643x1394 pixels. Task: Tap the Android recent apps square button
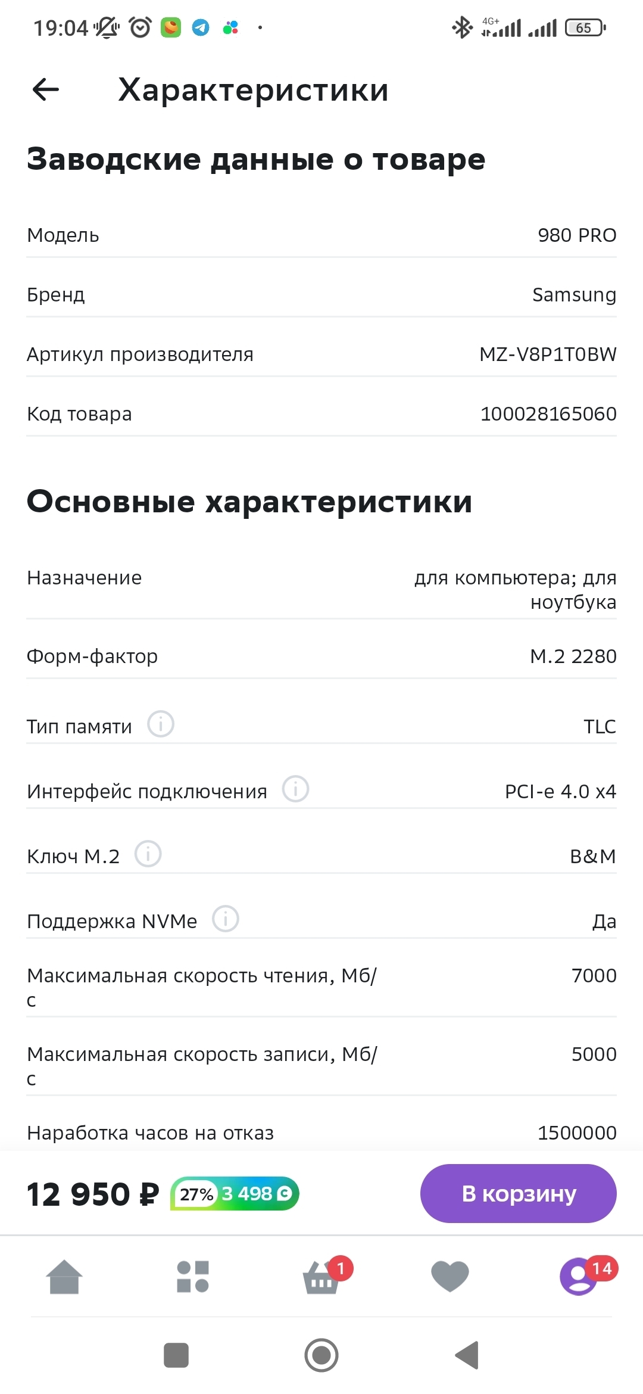pyautogui.click(x=176, y=1355)
